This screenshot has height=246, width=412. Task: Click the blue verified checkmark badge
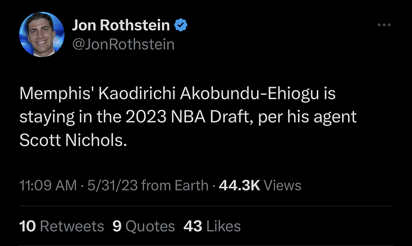click(x=181, y=26)
